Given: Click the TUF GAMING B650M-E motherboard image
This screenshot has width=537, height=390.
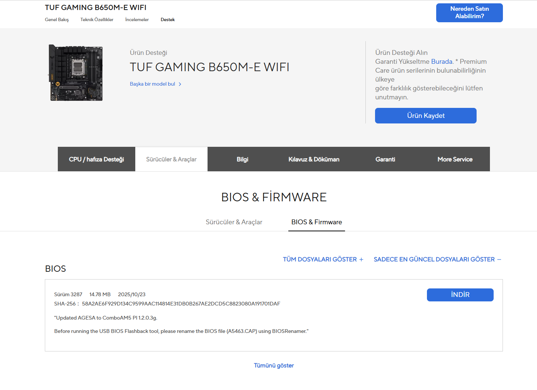Looking at the screenshot, I should coord(76,73).
